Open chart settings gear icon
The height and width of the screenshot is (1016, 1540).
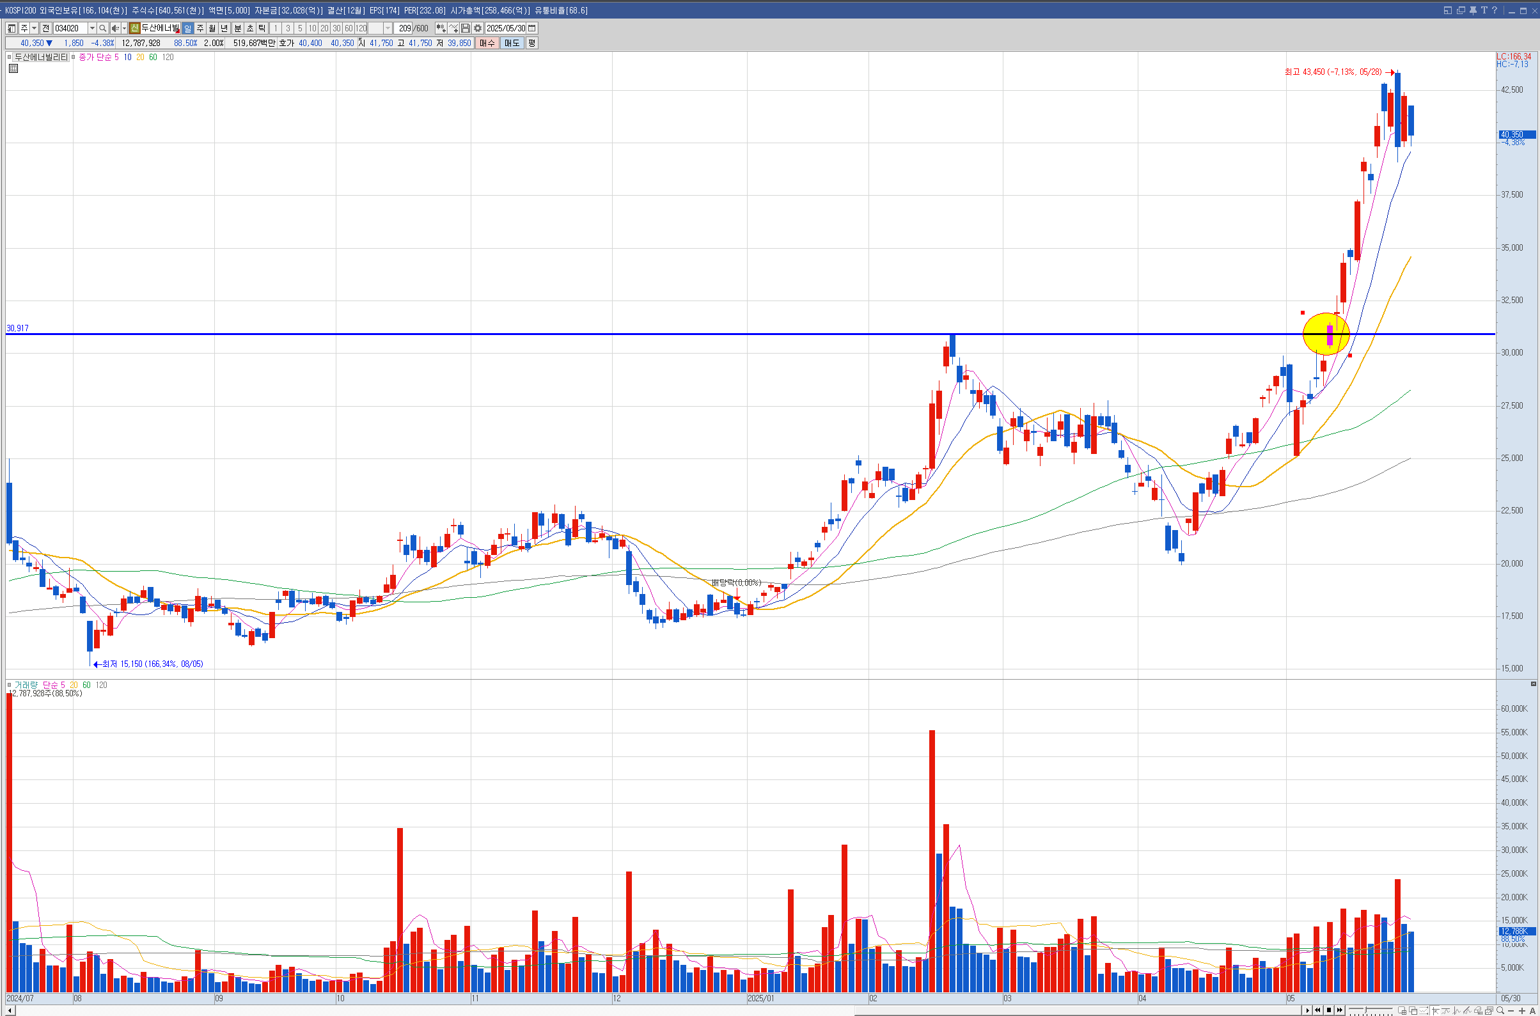478,29
